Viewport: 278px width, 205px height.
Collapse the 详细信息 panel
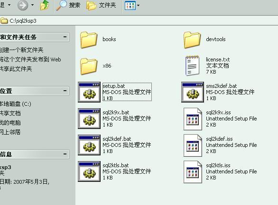click(x=65, y=154)
